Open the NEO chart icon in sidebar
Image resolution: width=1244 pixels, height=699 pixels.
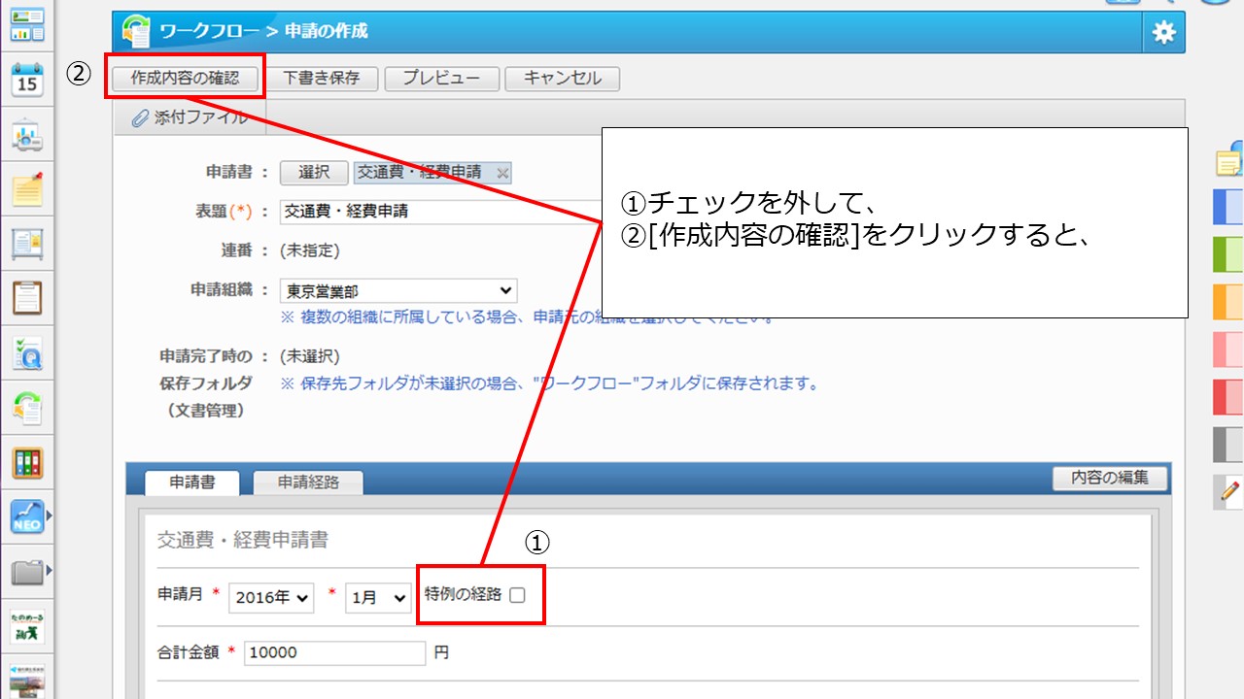coord(27,516)
